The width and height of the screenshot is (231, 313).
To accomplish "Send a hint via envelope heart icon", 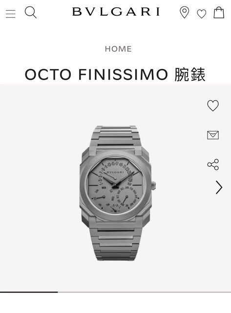I will (x=213, y=135).
